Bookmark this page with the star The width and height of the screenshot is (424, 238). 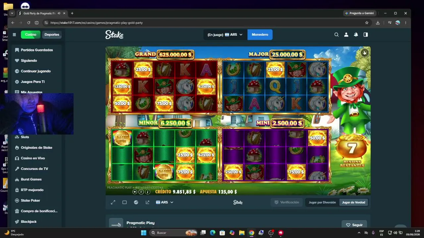tap(367, 23)
